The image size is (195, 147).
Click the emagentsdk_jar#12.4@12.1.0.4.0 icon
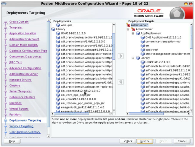(x=58, y=107)
